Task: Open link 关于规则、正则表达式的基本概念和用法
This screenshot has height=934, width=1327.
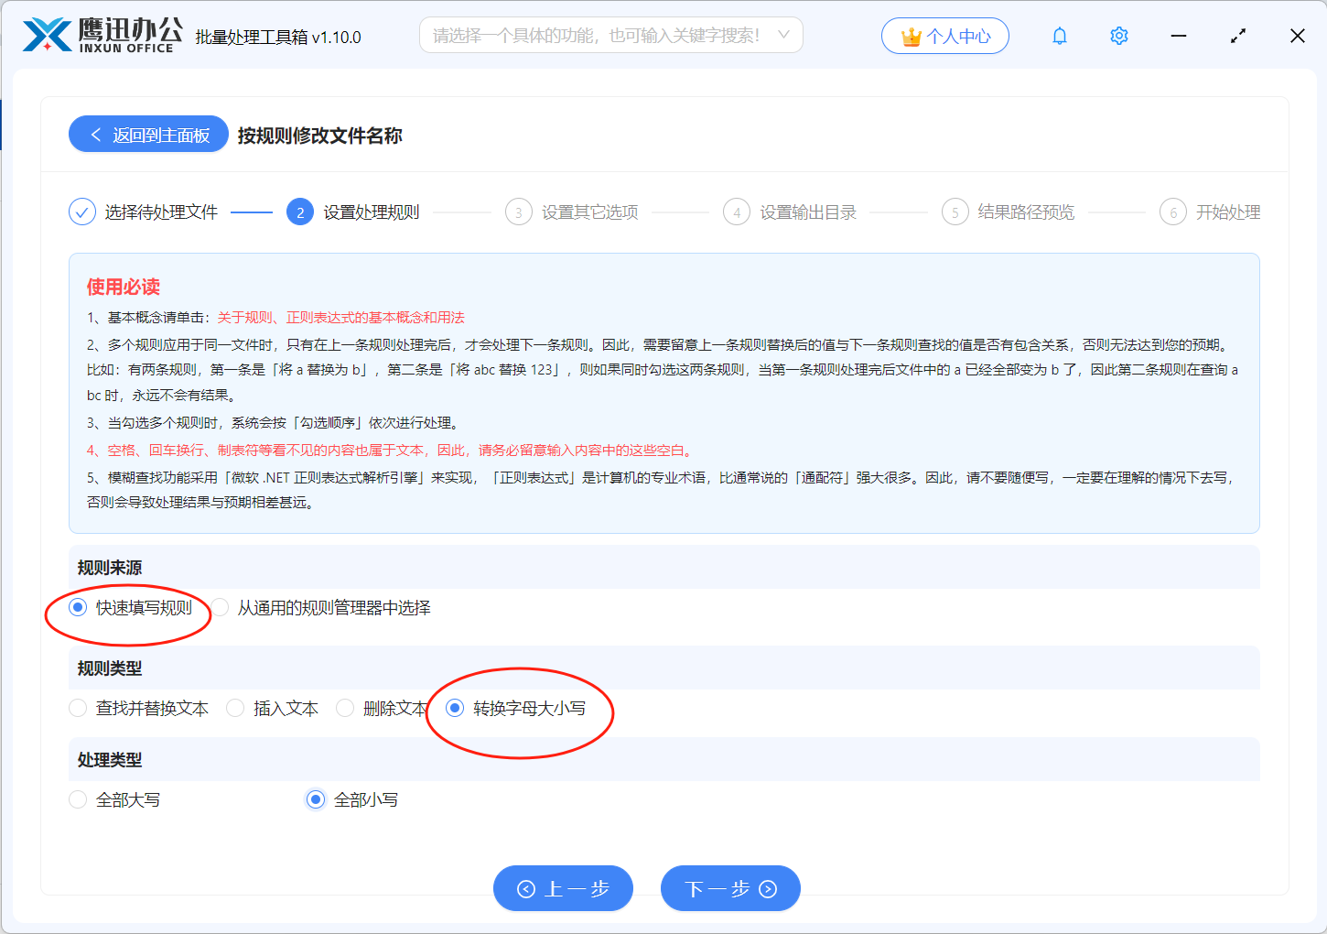Action: (x=341, y=318)
